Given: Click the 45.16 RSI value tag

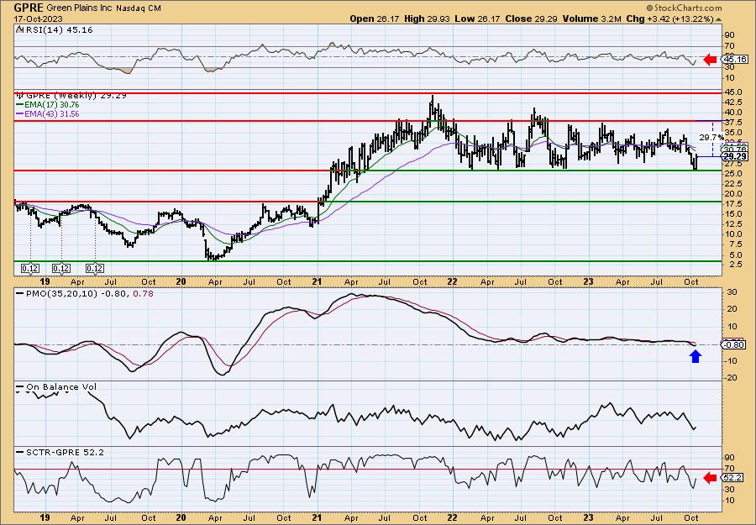Looking at the screenshot, I should point(734,60).
